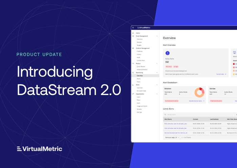Viewport: 237px width, 168px height.
Task: Open Directors under Fleet Management
Action: [139, 39]
